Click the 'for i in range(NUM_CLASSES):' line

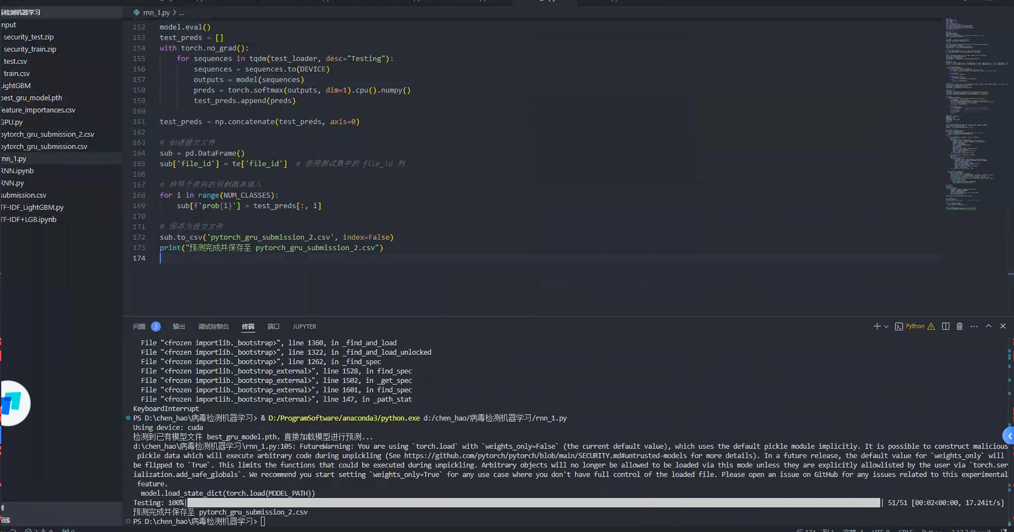pos(219,195)
